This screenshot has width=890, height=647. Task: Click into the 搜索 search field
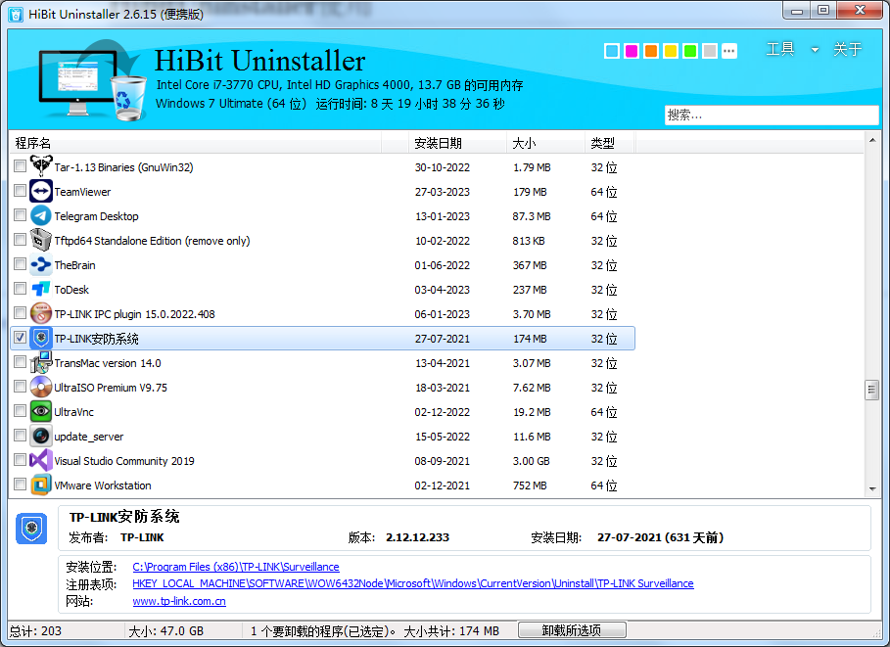click(771, 115)
